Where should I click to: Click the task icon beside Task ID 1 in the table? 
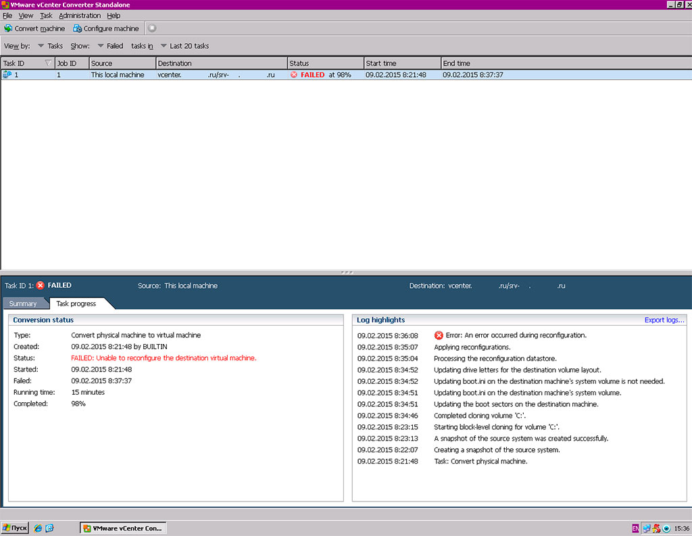pos(7,74)
